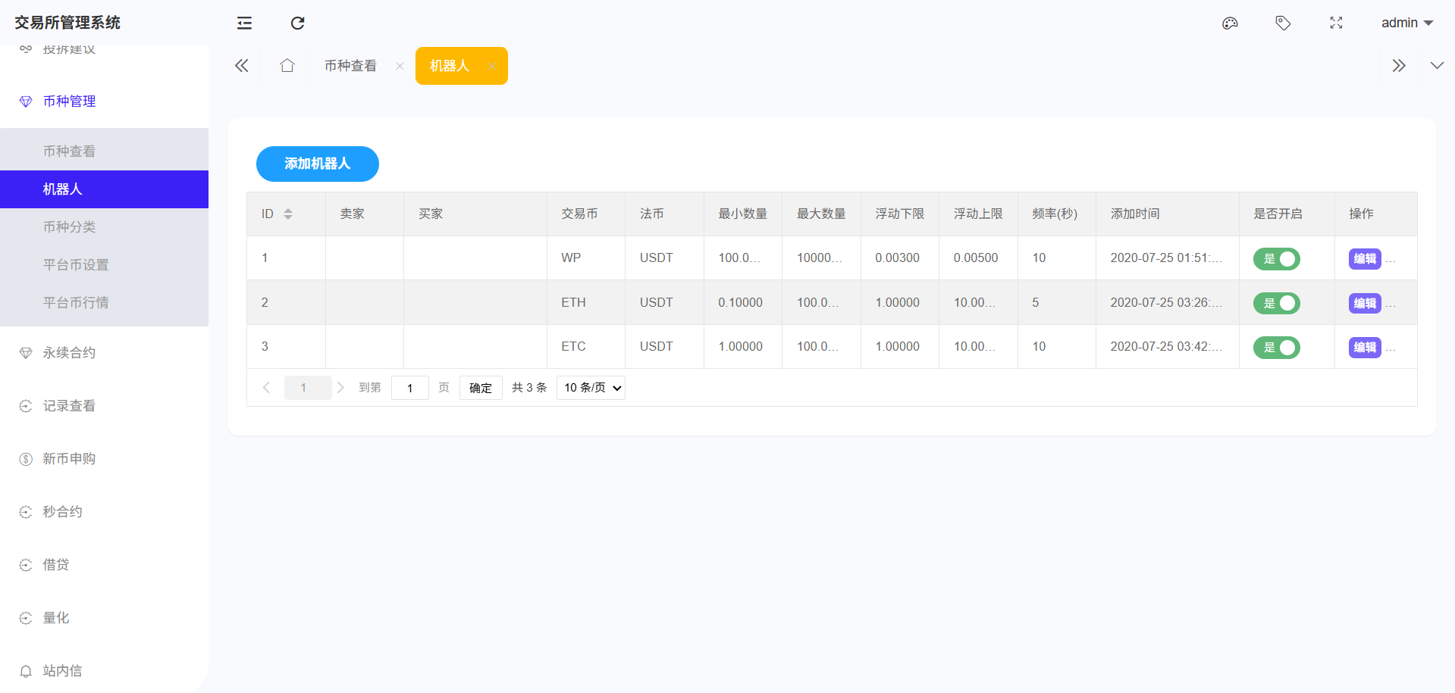Viewport: 1455px width, 693px height.
Task: Click the refresh icon in the header
Action: (297, 23)
